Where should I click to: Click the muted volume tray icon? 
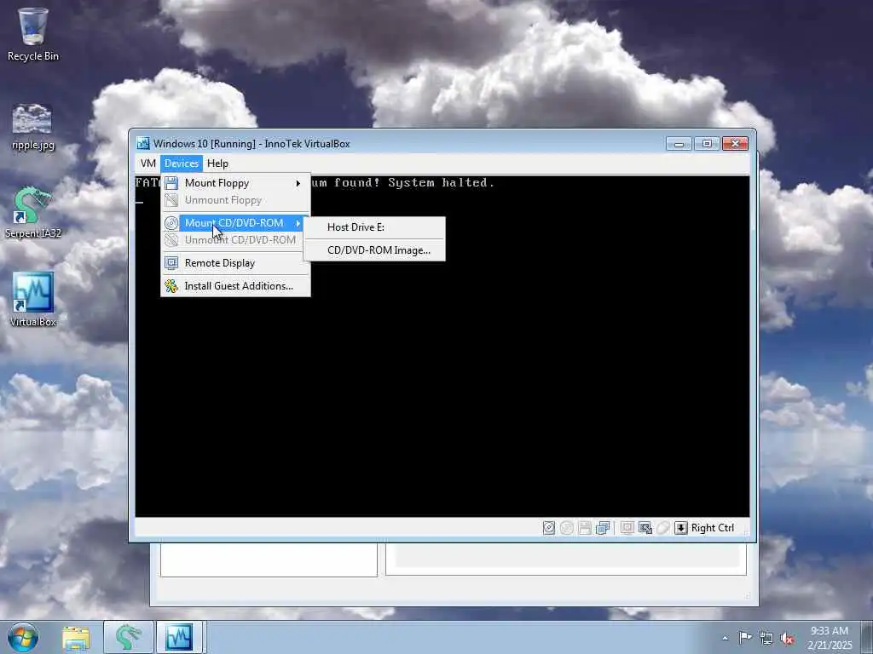tap(787, 639)
